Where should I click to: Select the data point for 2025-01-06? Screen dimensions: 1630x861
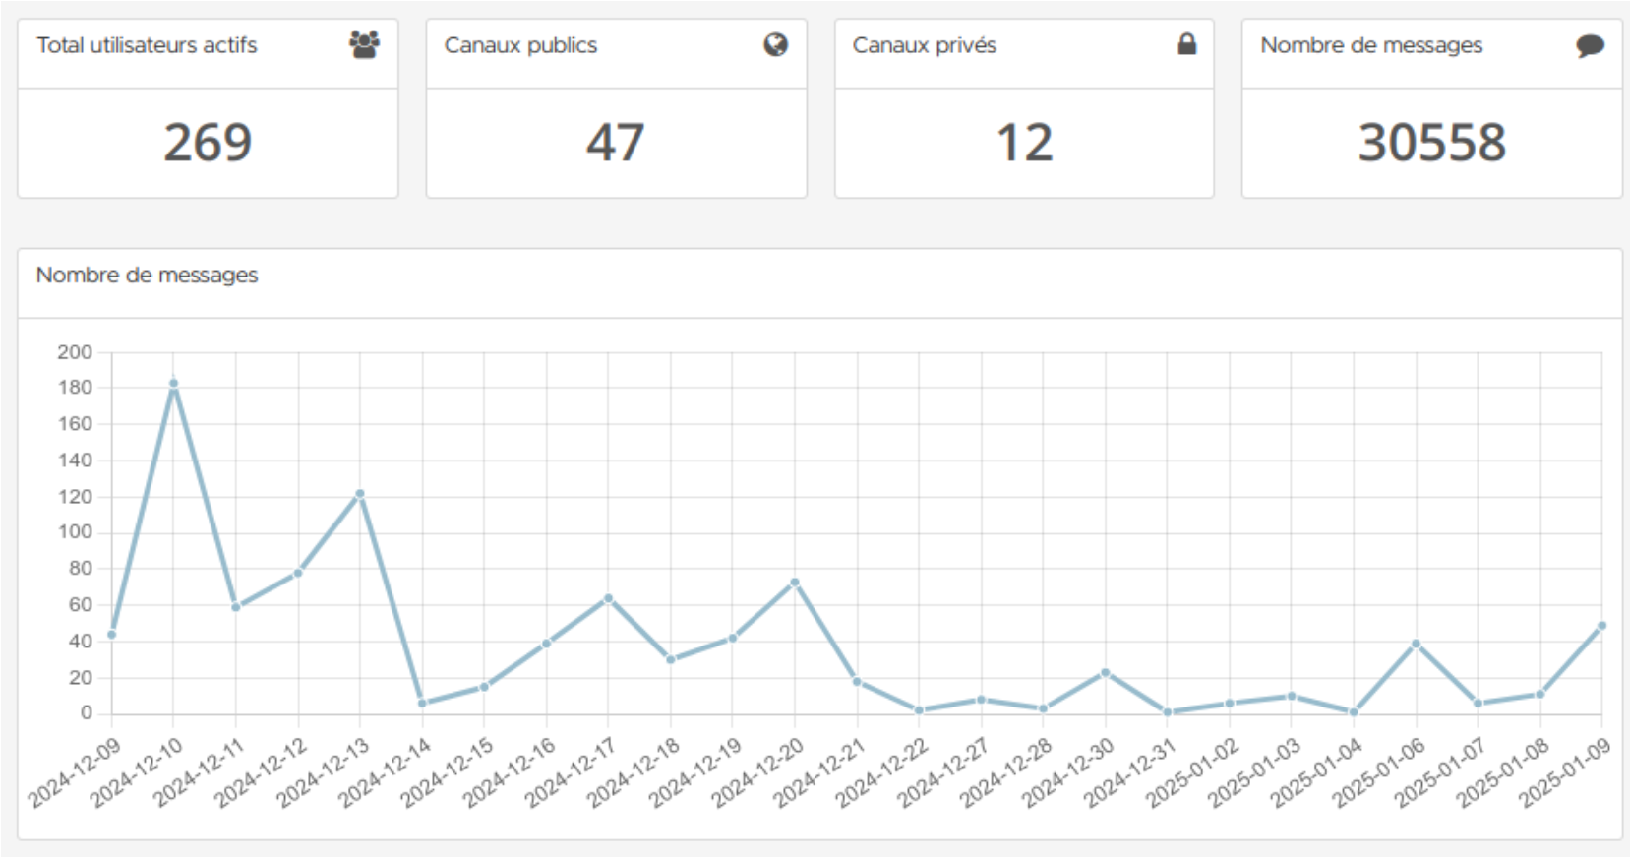coord(1416,644)
